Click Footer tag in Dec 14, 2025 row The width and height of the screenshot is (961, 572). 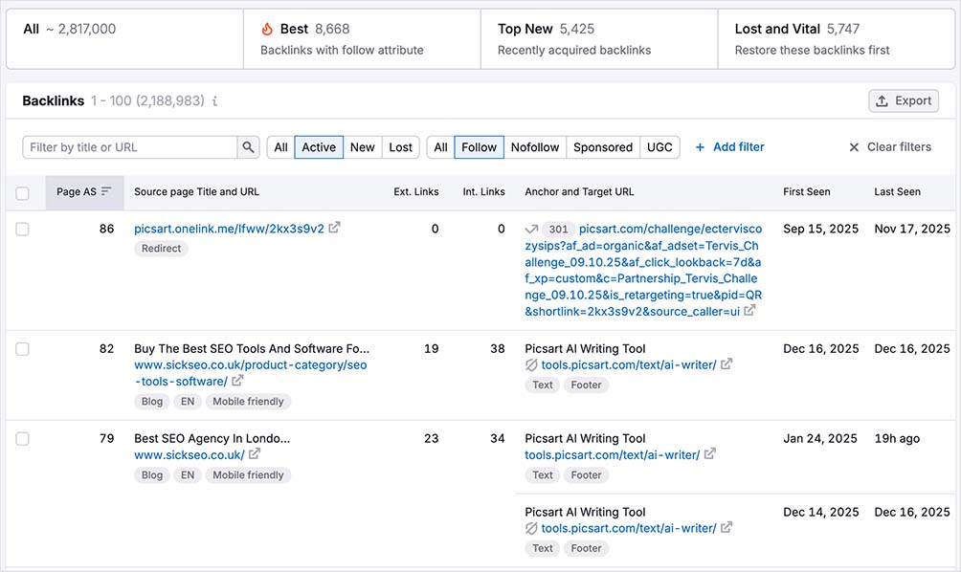(586, 549)
